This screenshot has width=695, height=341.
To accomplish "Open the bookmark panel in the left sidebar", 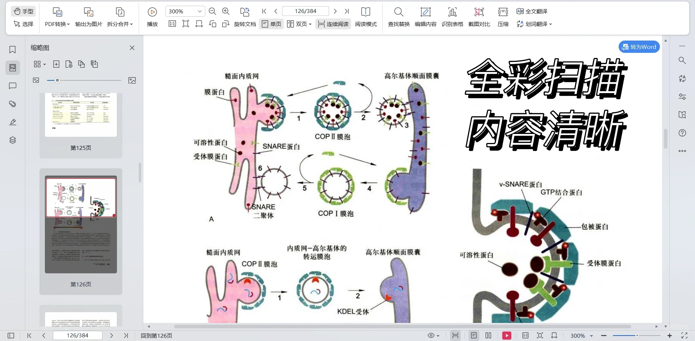I will coord(13,50).
